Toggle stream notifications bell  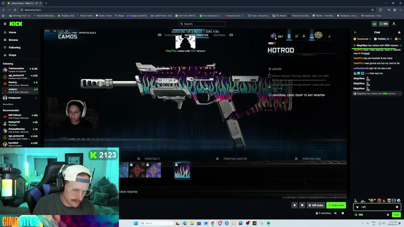[x=294, y=205]
